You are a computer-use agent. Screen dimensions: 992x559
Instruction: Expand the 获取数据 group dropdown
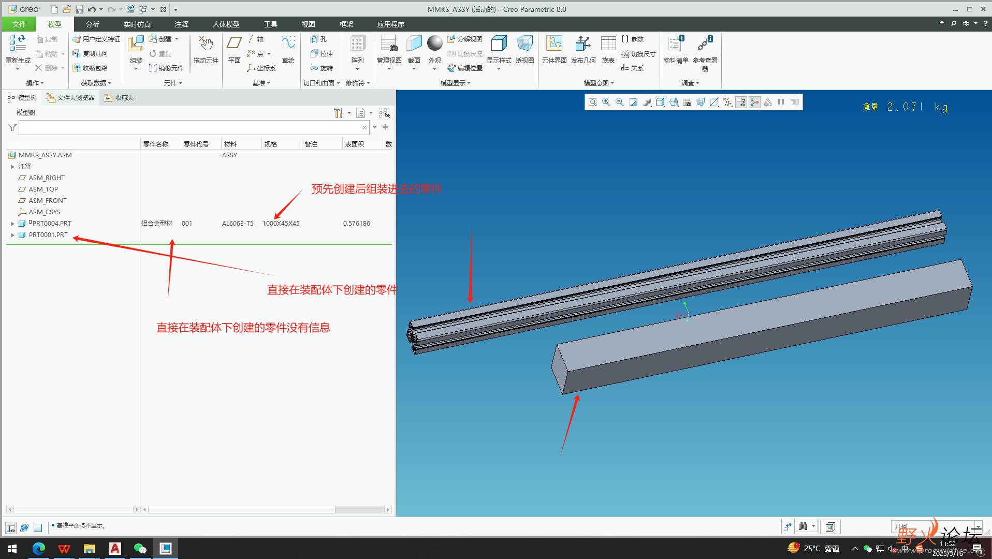pyautogui.click(x=96, y=83)
